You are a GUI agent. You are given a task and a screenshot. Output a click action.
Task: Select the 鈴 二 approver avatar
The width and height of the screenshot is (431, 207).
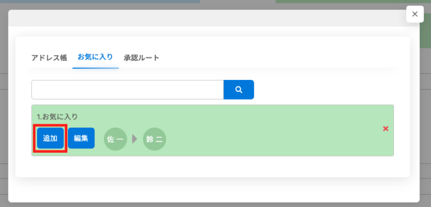pyautogui.click(x=154, y=139)
